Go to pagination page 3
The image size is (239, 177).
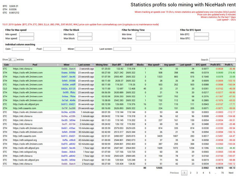(x=197, y=173)
